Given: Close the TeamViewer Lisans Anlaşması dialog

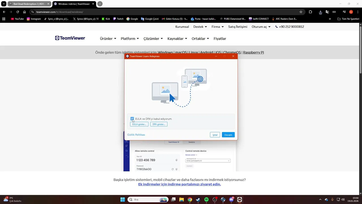Looking at the screenshot, I should [233, 56].
